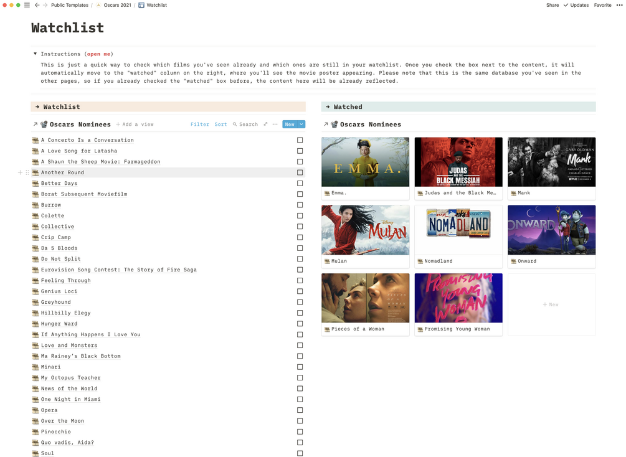Click the Watchlist page title
The image size is (626, 457).
click(67, 28)
